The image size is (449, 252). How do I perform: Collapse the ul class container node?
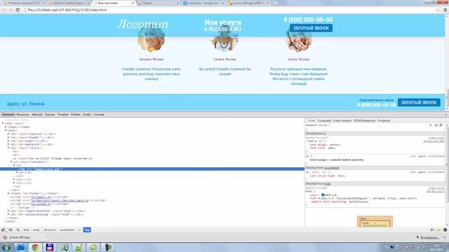pos(11,162)
